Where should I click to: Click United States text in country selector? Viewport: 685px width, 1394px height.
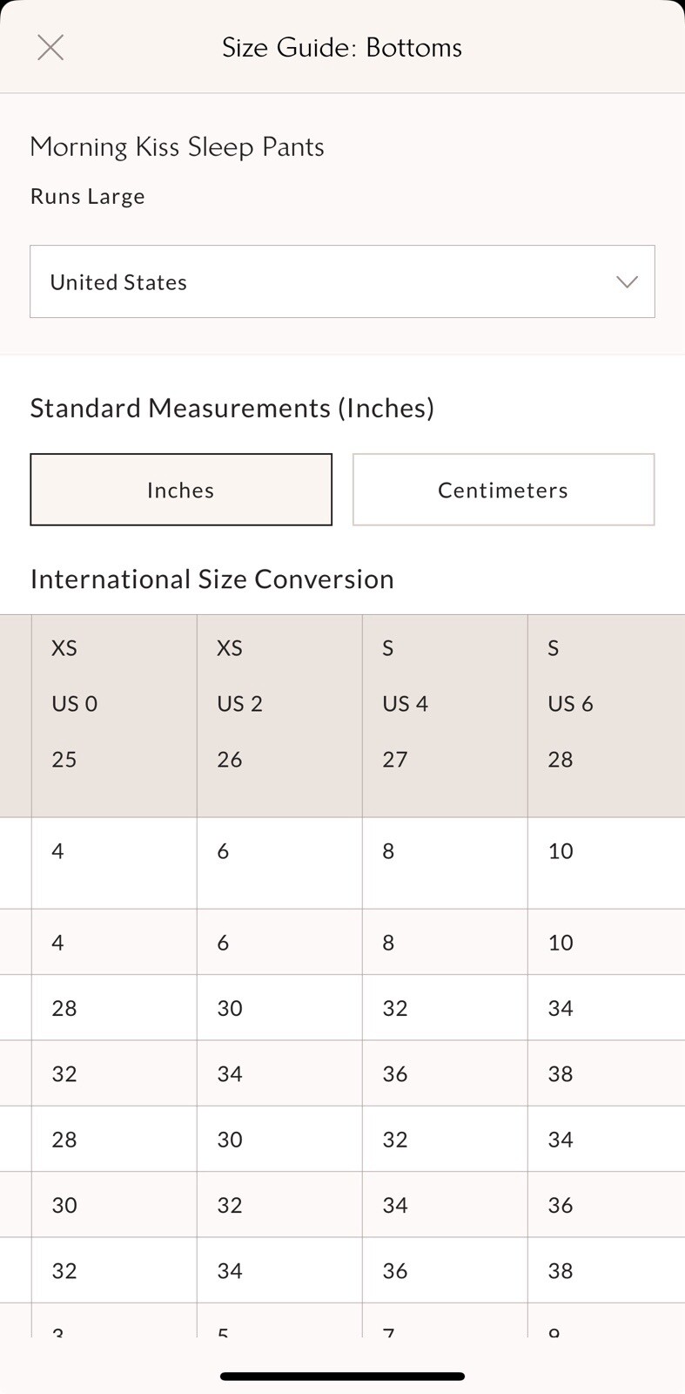[x=118, y=282]
